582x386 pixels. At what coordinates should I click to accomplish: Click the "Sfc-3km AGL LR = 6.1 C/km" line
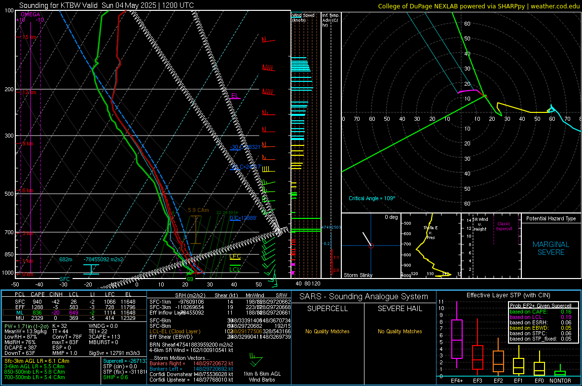[x=37, y=361]
